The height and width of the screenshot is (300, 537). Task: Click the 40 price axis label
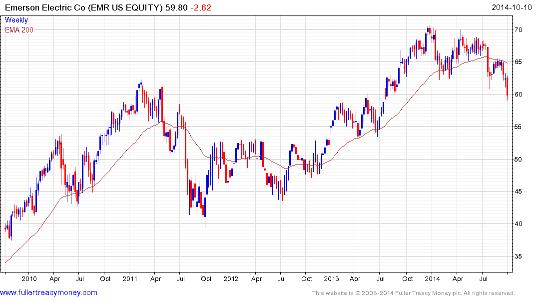pos(519,224)
